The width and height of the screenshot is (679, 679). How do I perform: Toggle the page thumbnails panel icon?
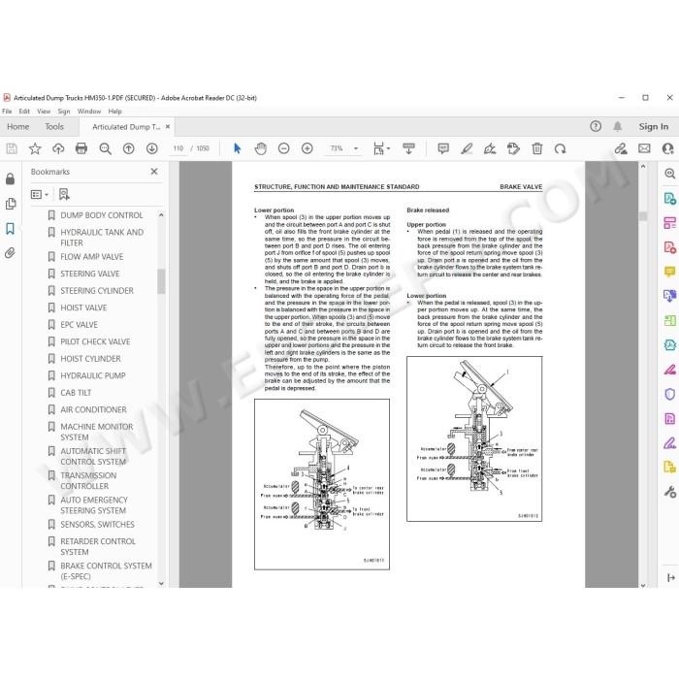click(11, 204)
